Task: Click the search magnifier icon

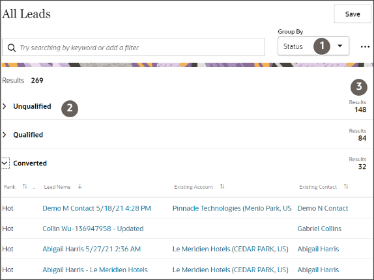Action: [12, 48]
